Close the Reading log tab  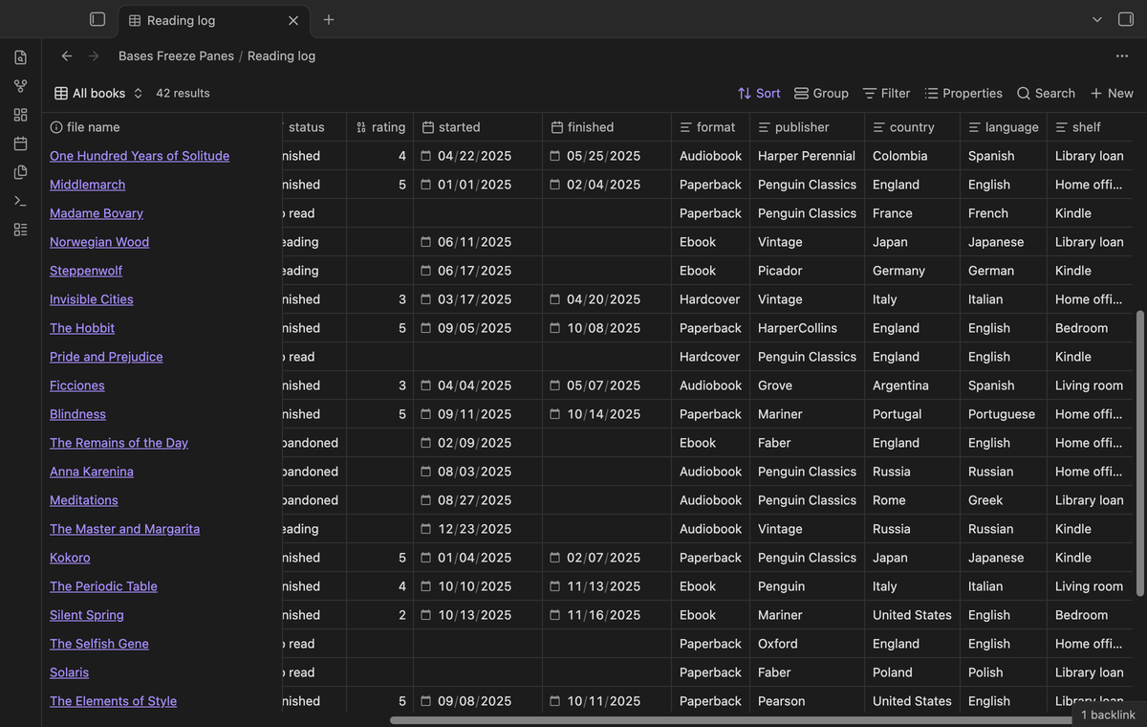(293, 20)
